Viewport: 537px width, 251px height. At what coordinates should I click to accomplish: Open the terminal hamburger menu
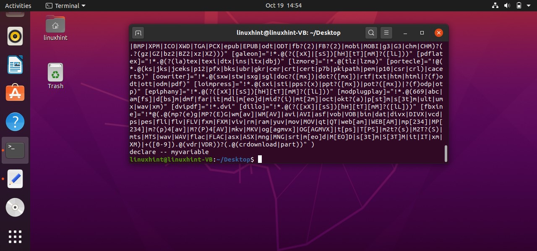pyautogui.click(x=386, y=33)
